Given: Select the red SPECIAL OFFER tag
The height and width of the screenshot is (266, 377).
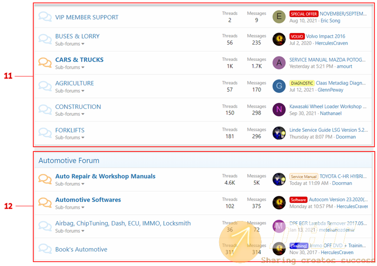Looking at the screenshot, I should pos(304,14).
